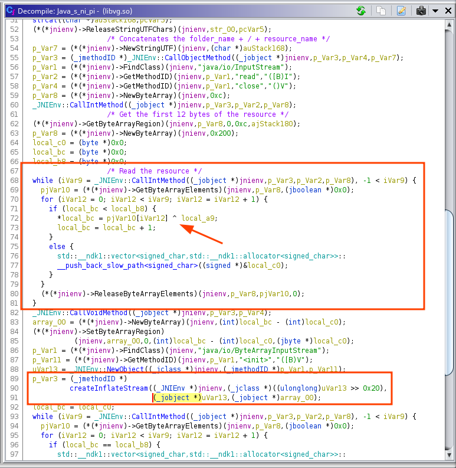This screenshot has height=468, width=456.
Task: Close the Decompile panel with X
Action: click(x=448, y=11)
